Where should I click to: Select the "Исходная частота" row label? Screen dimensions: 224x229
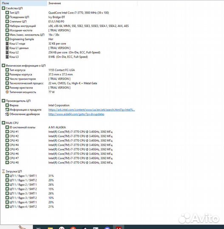21,31
